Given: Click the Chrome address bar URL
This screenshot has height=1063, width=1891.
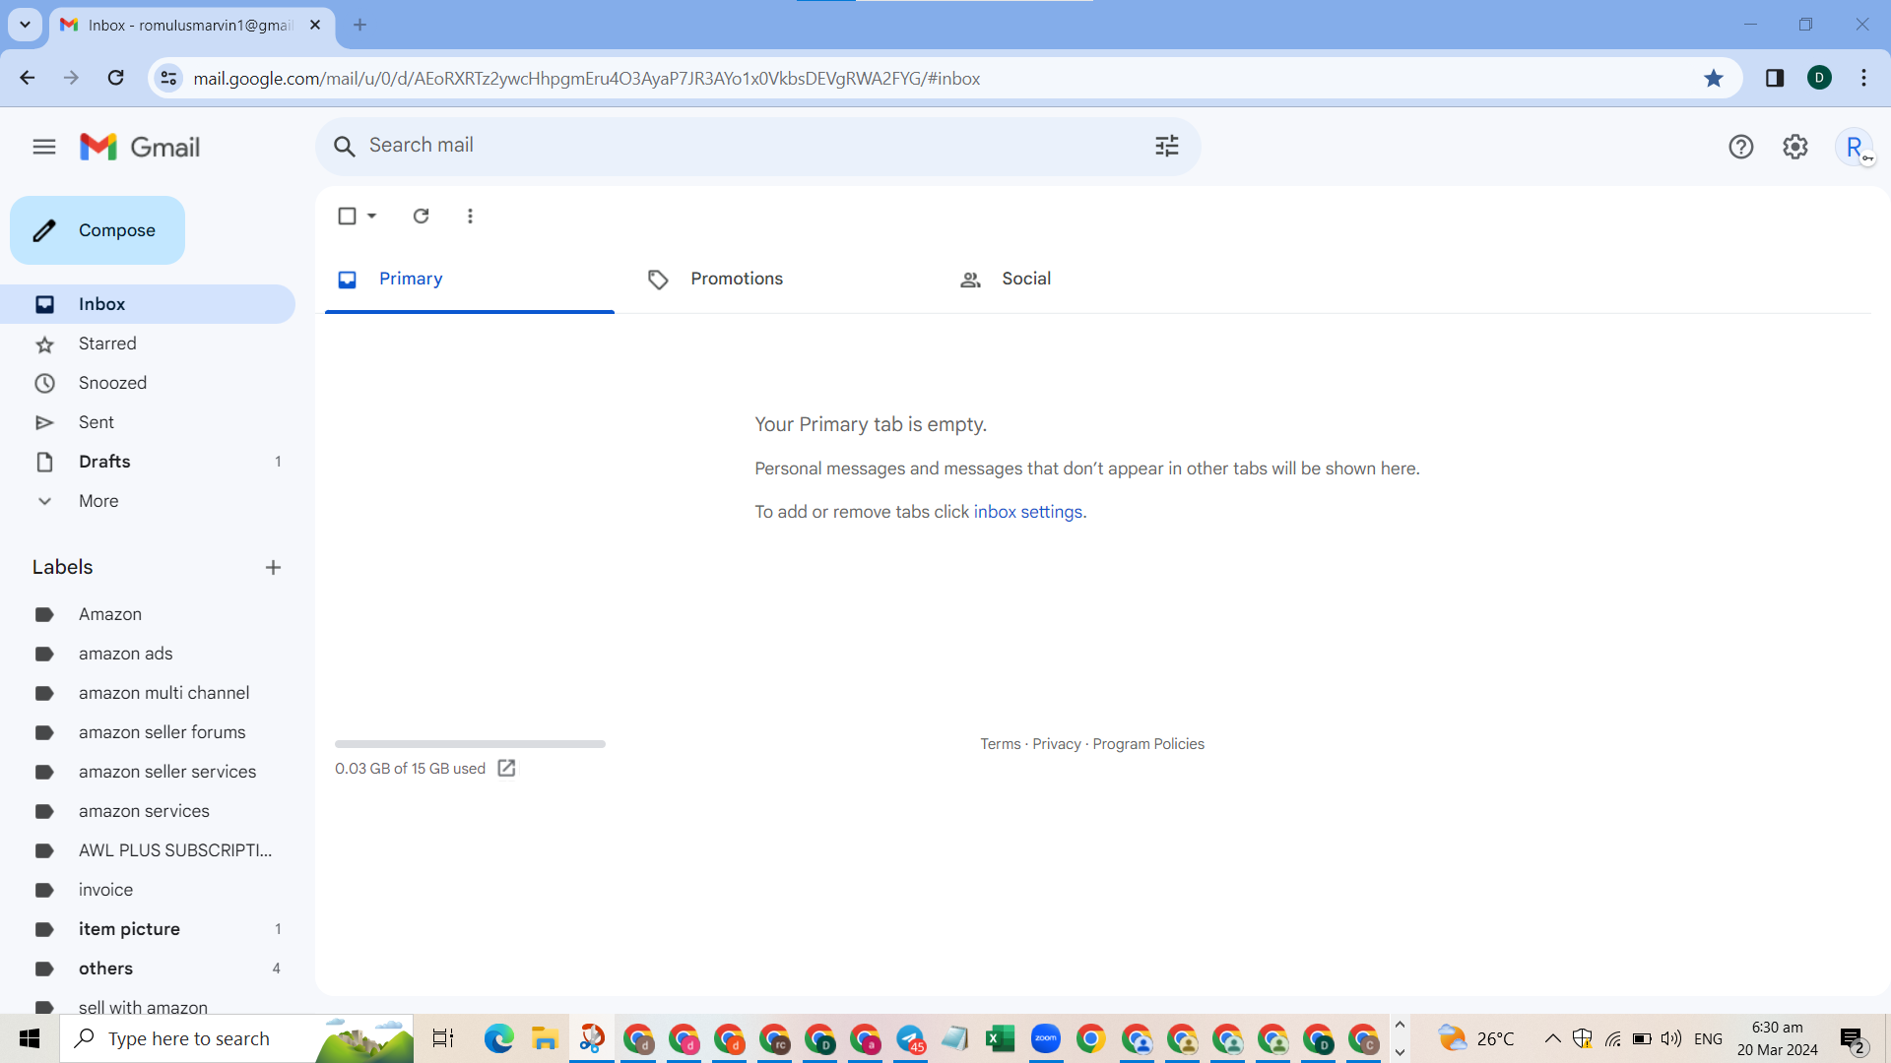Looking at the screenshot, I should (586, 78).
